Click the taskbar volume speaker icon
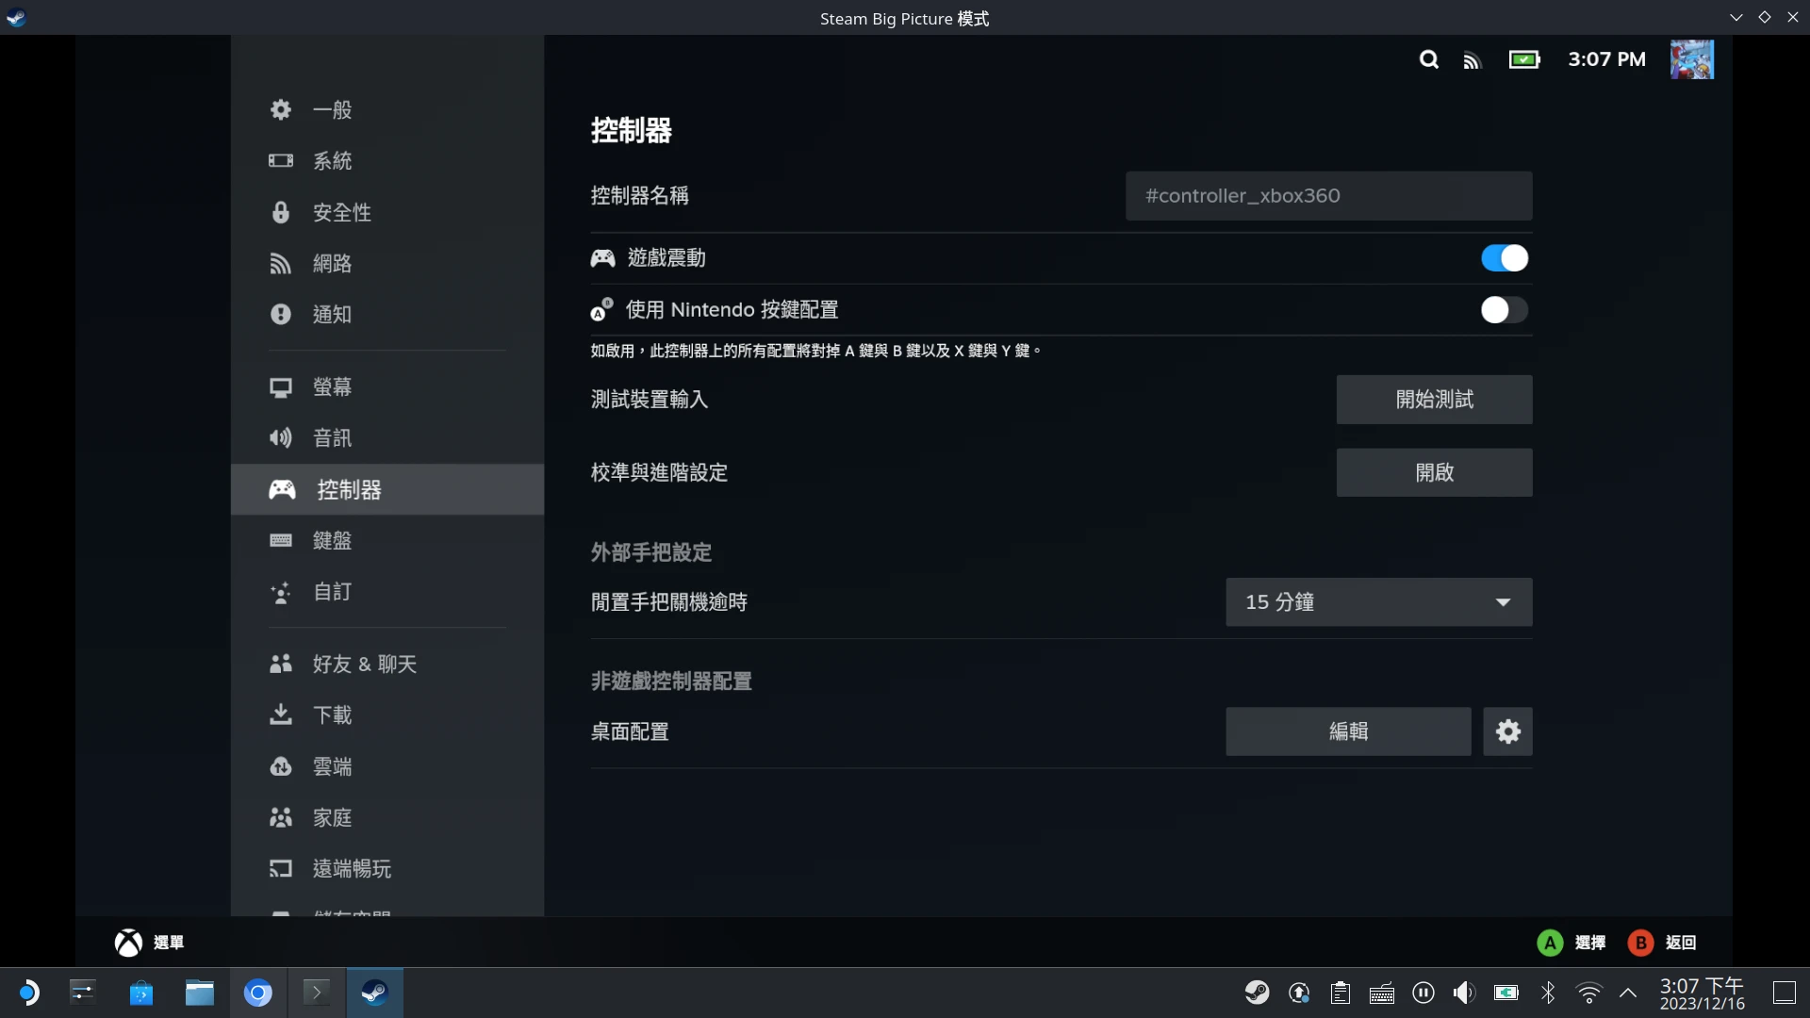Viewport: 1810px width, 1018px height. click(1463, 993)
